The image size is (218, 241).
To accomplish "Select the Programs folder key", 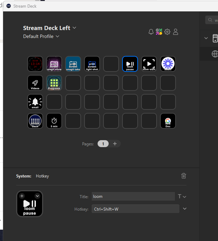I will (x=54, y=83).
